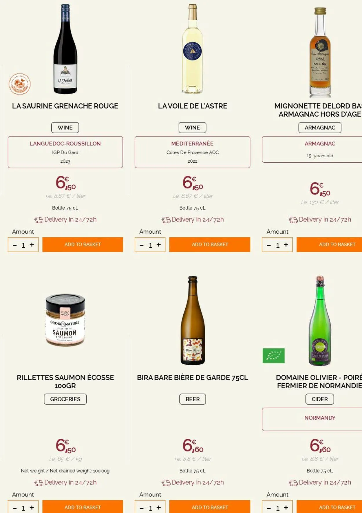Screen dimensions: 362x513
Task: Increase Bira Bare Bière de Garde quantity
Action: tap(159, 507)
